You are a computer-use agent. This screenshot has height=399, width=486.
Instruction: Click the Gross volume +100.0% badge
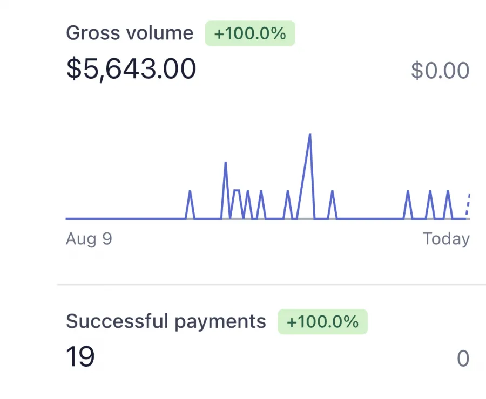[x=250, y=33]
